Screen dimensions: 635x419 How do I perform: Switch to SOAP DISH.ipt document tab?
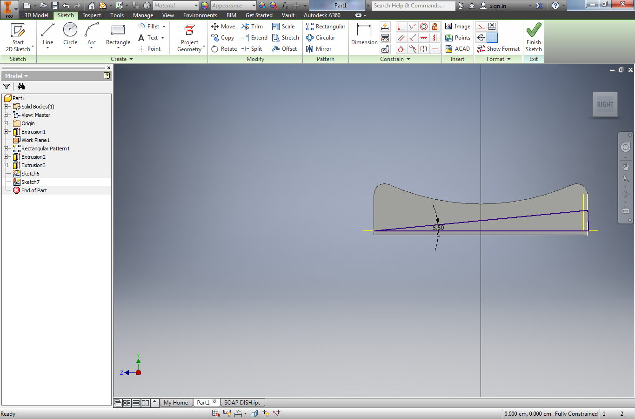(242, 403)
